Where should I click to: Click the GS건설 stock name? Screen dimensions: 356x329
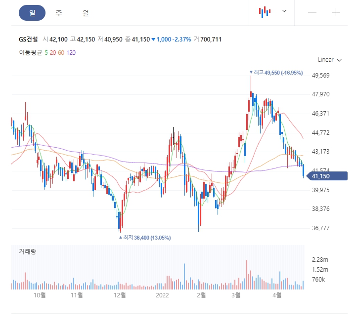click(28, 39)
